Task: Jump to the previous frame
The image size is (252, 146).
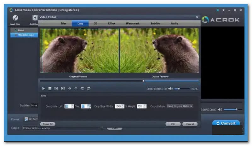Action: tap(56, 89)
